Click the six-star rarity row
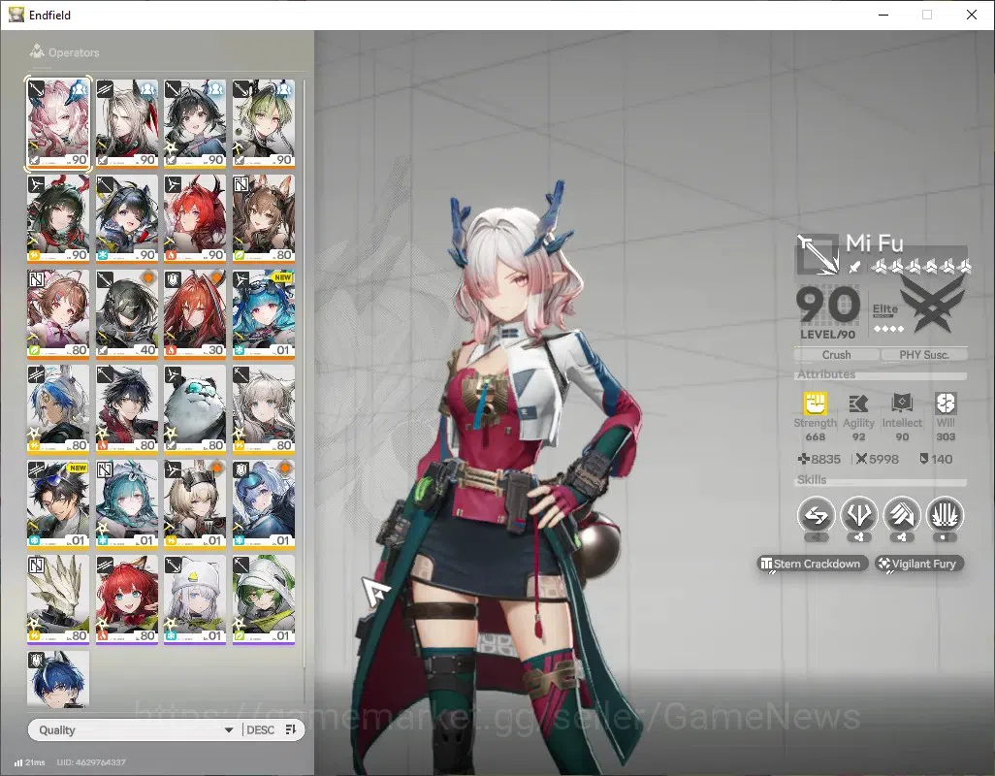Image resolution: width=995 pixels, height=776 pixels. click(x=921, y=267)
